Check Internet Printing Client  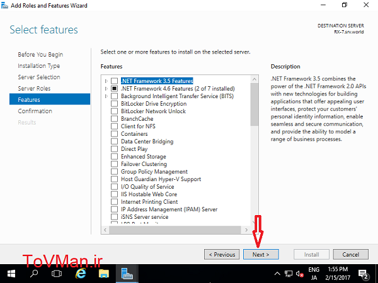coord(114,202)
